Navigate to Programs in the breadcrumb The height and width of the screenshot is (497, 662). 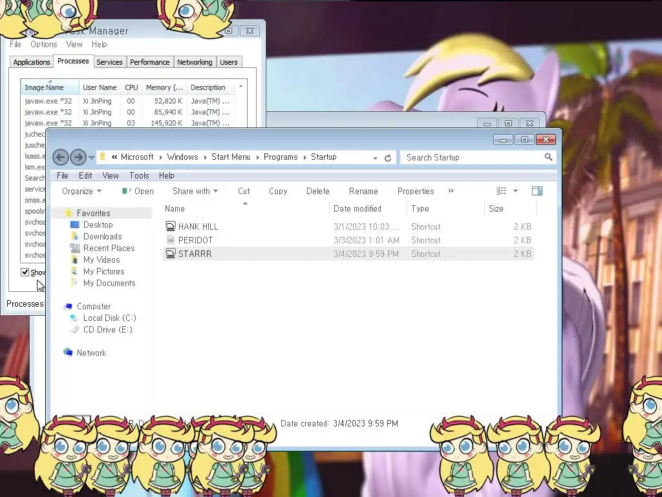click(x=281, y=157)
